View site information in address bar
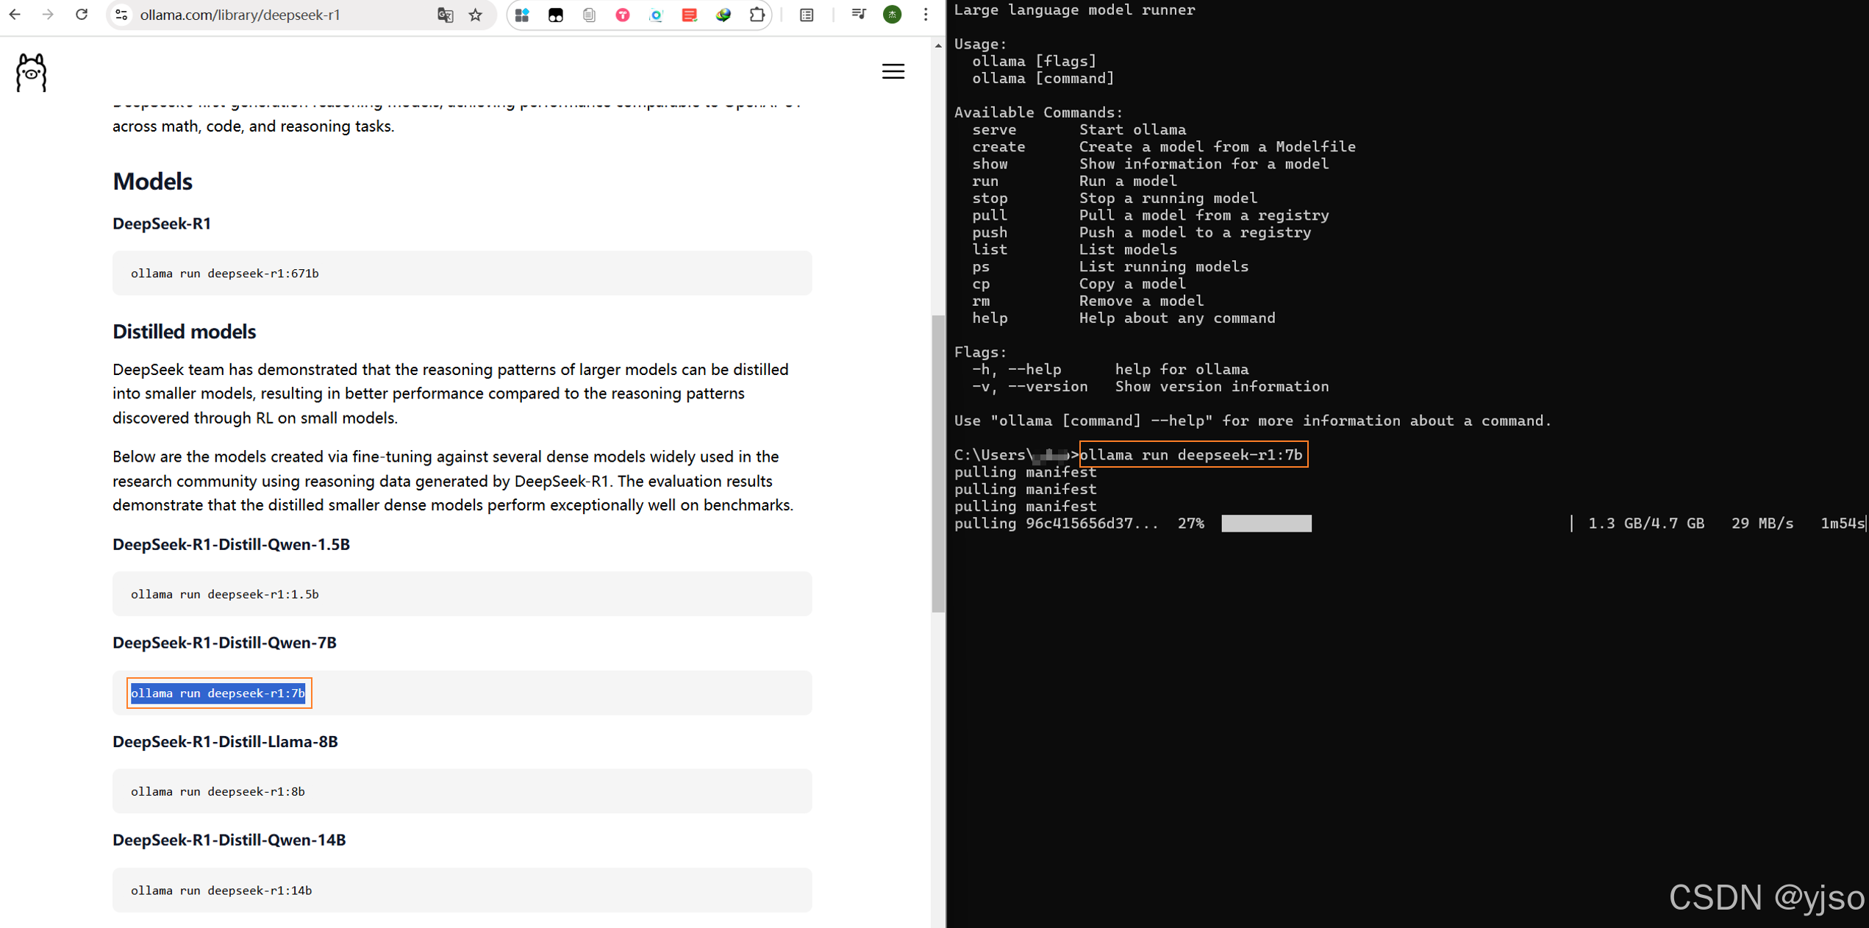This screenshot has width=1869, height=928. (122, 15)
